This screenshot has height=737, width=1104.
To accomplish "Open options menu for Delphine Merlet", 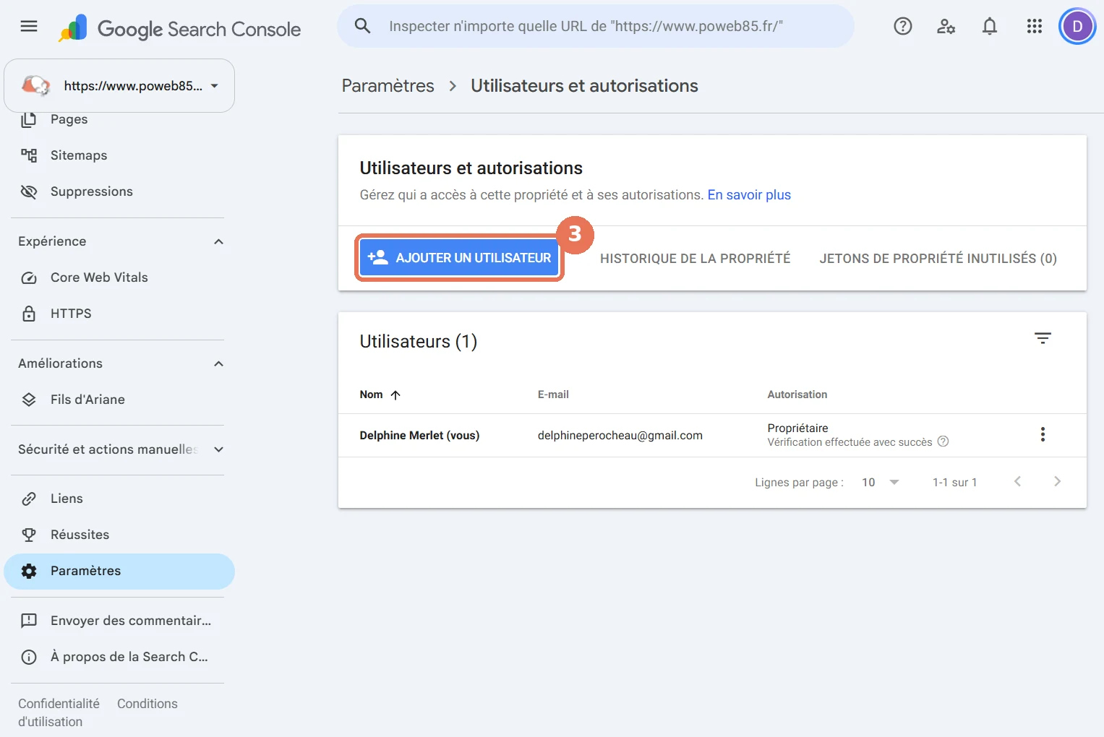I will (1043, 434).
